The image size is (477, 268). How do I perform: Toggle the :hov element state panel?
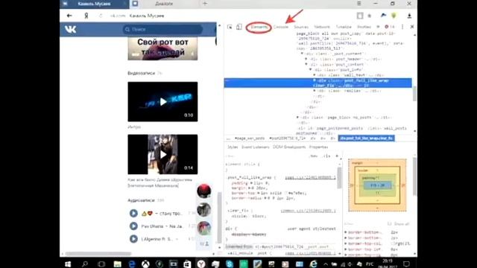(313, 156)
